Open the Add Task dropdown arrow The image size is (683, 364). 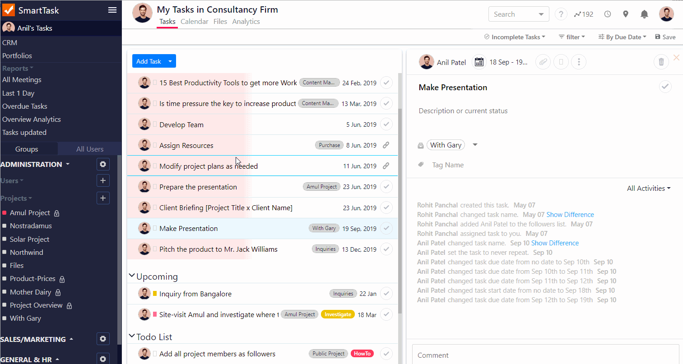click(170, 61)
